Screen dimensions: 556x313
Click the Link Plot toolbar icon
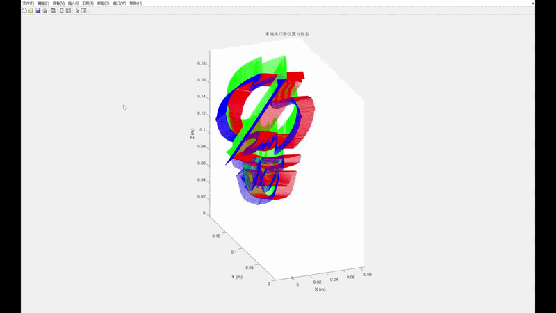54,10
